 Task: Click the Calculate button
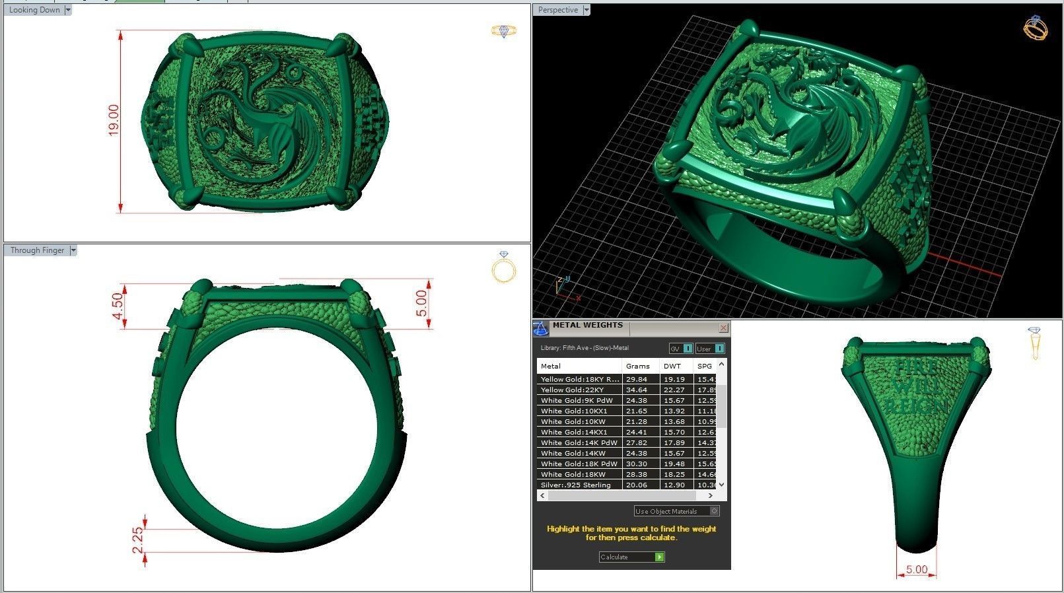click(631, 557)
